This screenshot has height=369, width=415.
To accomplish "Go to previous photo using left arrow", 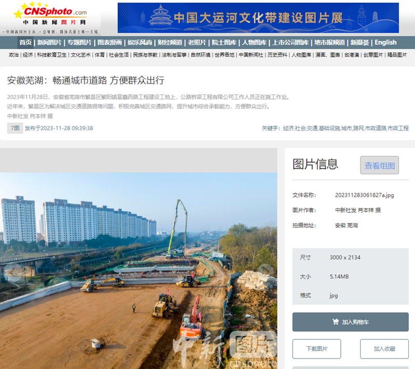I will (13, 269).
